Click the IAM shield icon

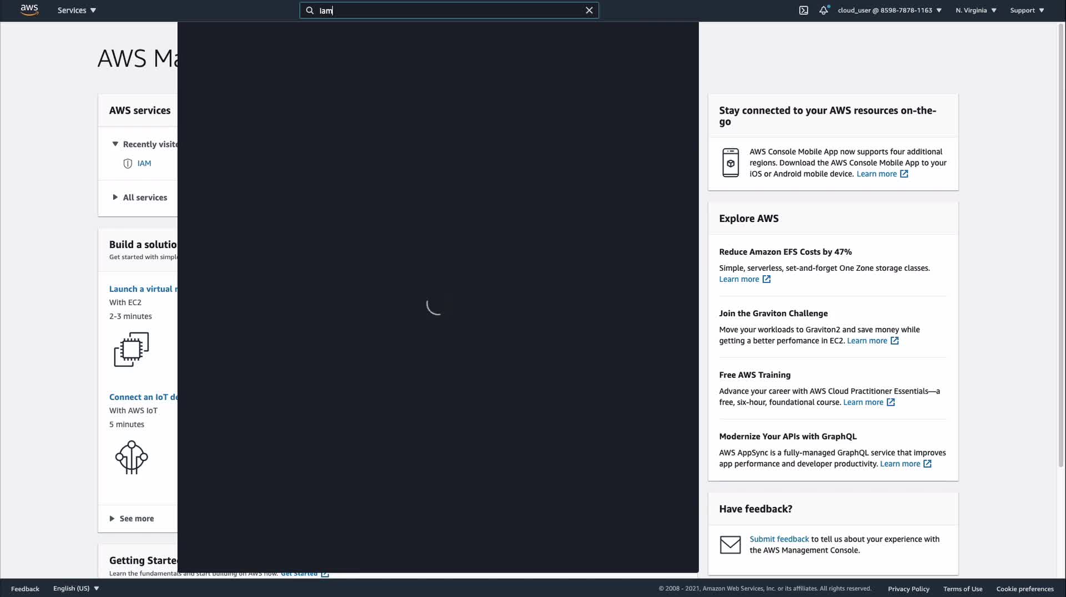click(128, 163)
